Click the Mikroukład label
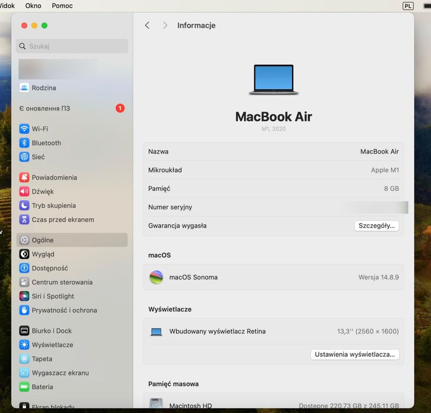431x413 pixels. click(x=165, y=170)
